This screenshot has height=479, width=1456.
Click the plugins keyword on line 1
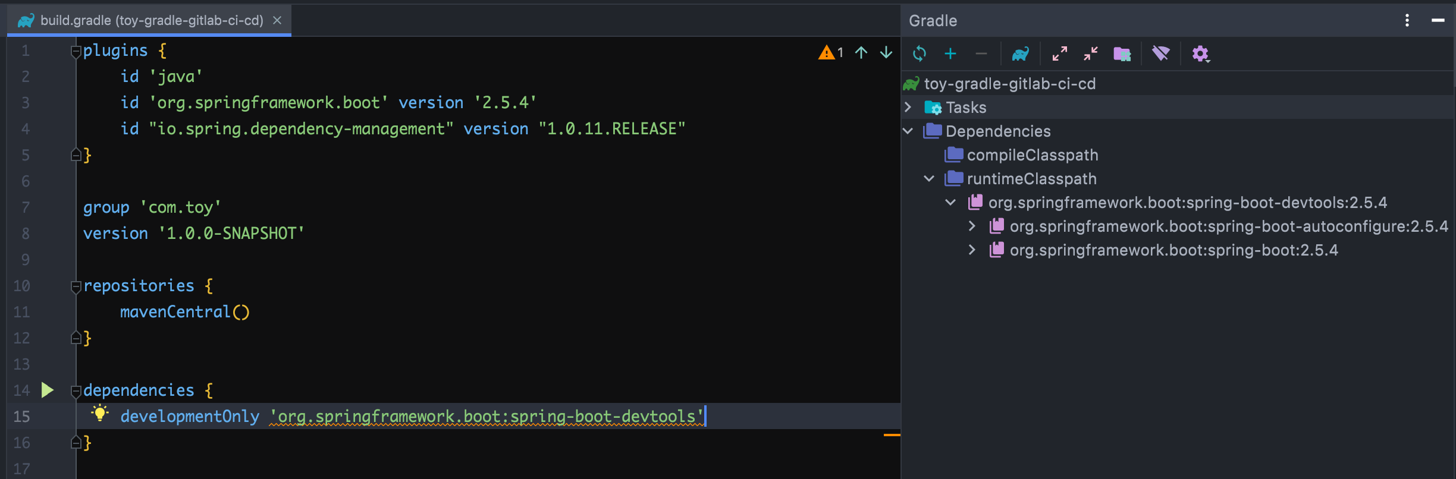pos(115,50)
